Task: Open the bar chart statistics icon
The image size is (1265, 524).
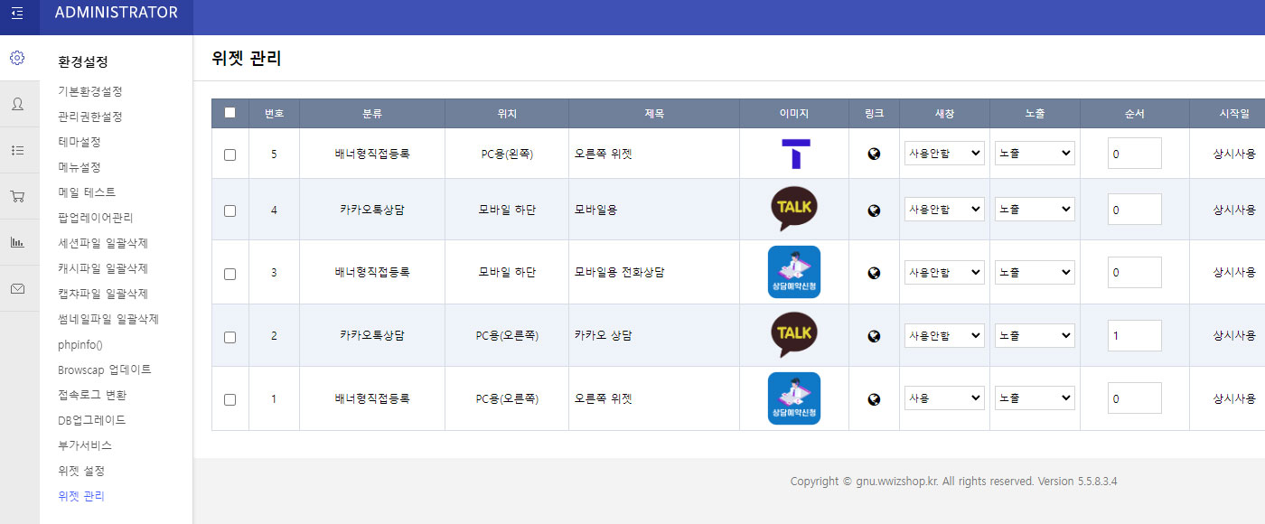Action: pos(17,242)
